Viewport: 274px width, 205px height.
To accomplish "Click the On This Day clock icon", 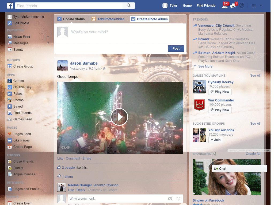I will tap(10, 87).
